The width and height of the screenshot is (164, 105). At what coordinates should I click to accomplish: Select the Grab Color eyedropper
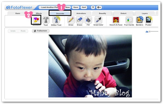[x=98, y=20]
